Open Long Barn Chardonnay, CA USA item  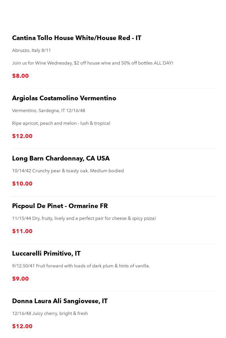pyautogui.click(x=61, y=158)
